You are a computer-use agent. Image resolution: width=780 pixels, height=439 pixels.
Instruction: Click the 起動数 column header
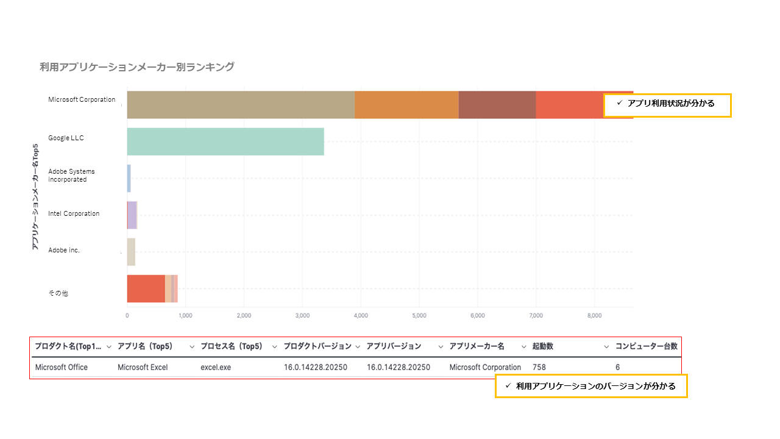(x=543, y=346)
